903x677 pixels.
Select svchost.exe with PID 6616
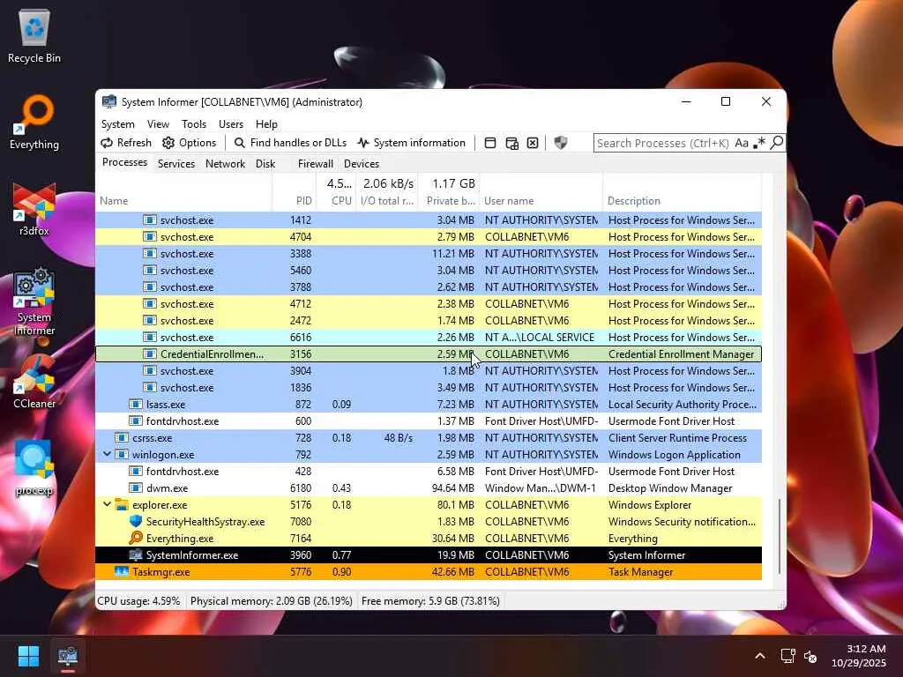429,338
